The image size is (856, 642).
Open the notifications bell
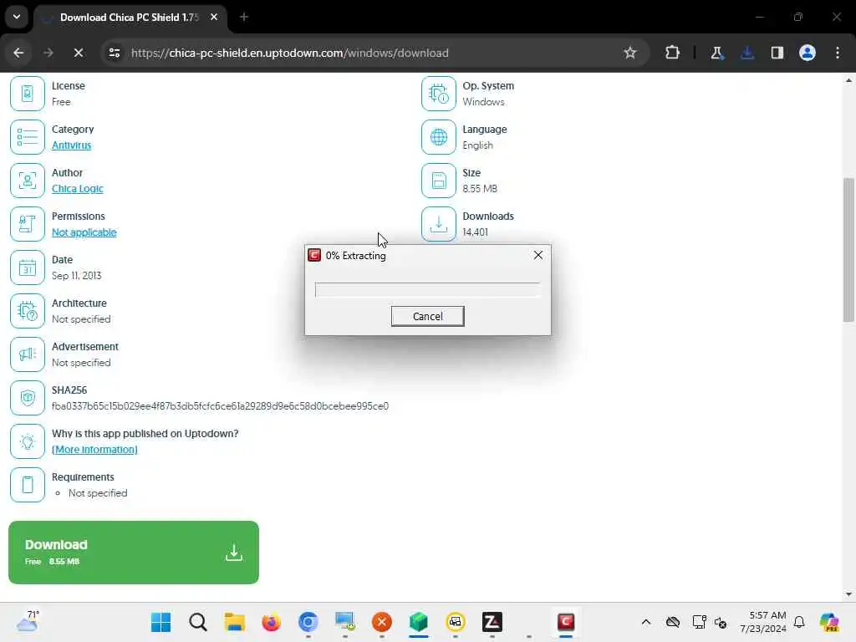point(799,622)
